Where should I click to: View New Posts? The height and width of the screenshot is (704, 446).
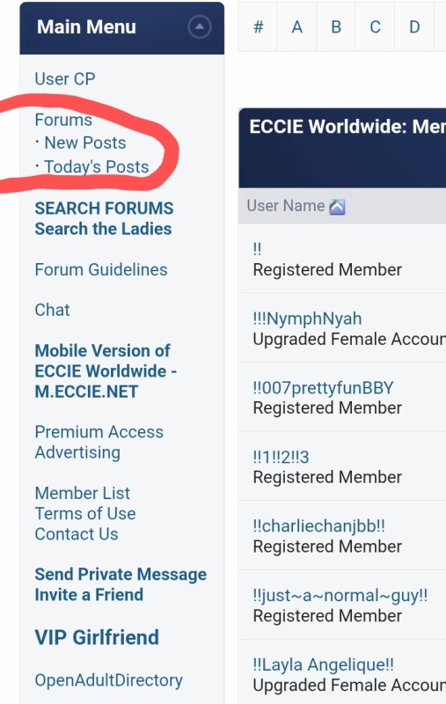(x=85, y=143)
